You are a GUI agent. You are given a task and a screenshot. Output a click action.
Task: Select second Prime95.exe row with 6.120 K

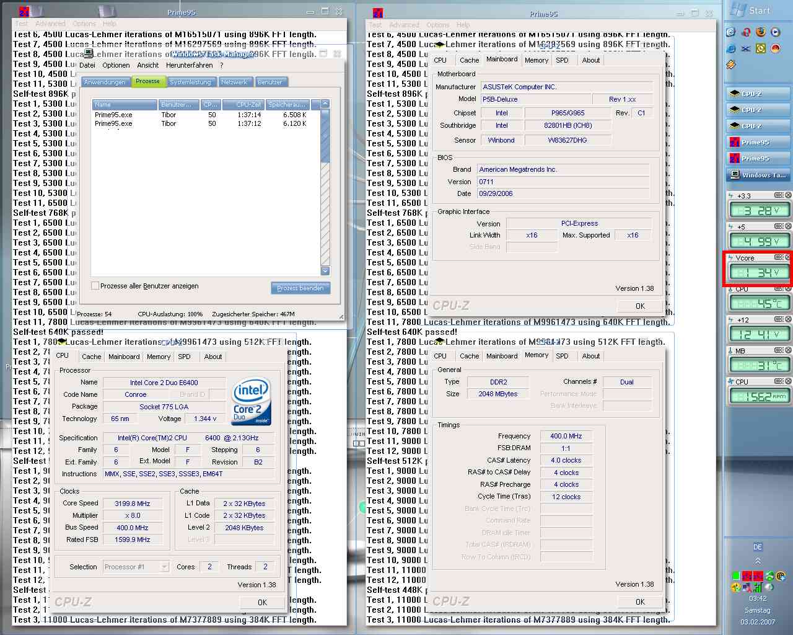click(x=201, y=123)
